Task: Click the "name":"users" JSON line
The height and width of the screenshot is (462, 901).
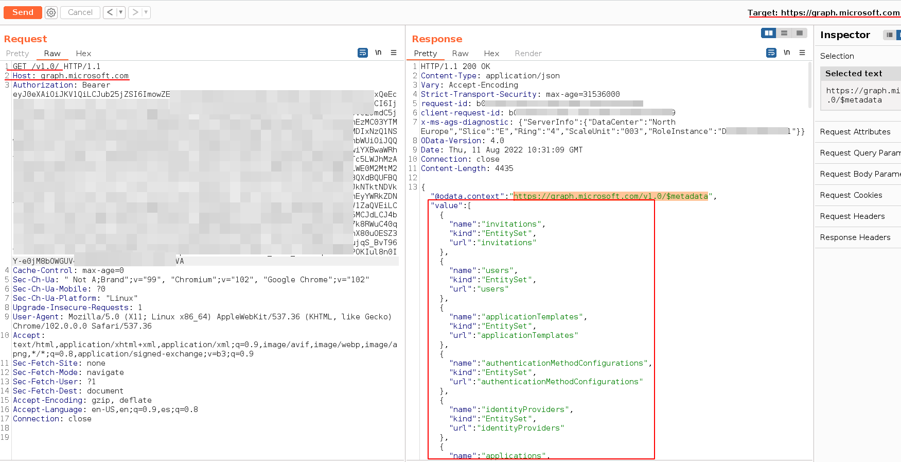Action: [483, 270]
